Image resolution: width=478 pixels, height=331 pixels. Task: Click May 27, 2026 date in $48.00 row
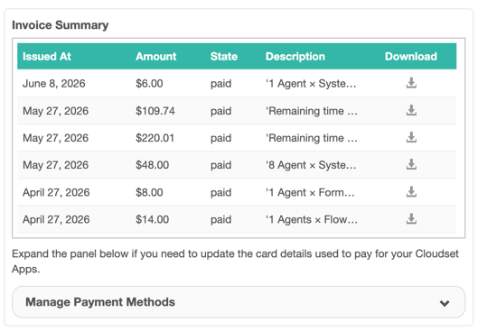tap(55, 165)
